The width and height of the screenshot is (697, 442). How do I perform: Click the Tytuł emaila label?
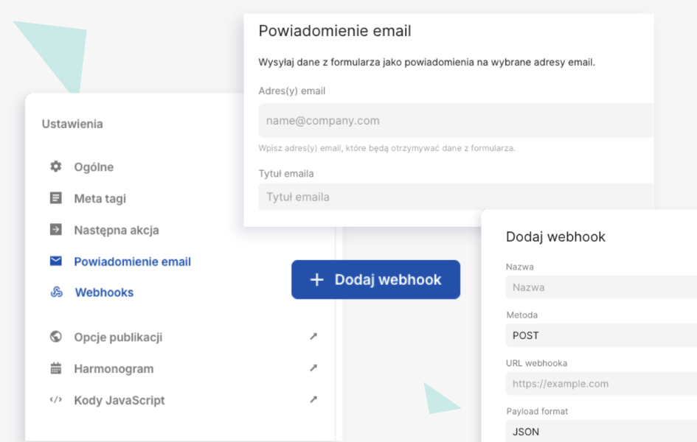click(286, 174)
